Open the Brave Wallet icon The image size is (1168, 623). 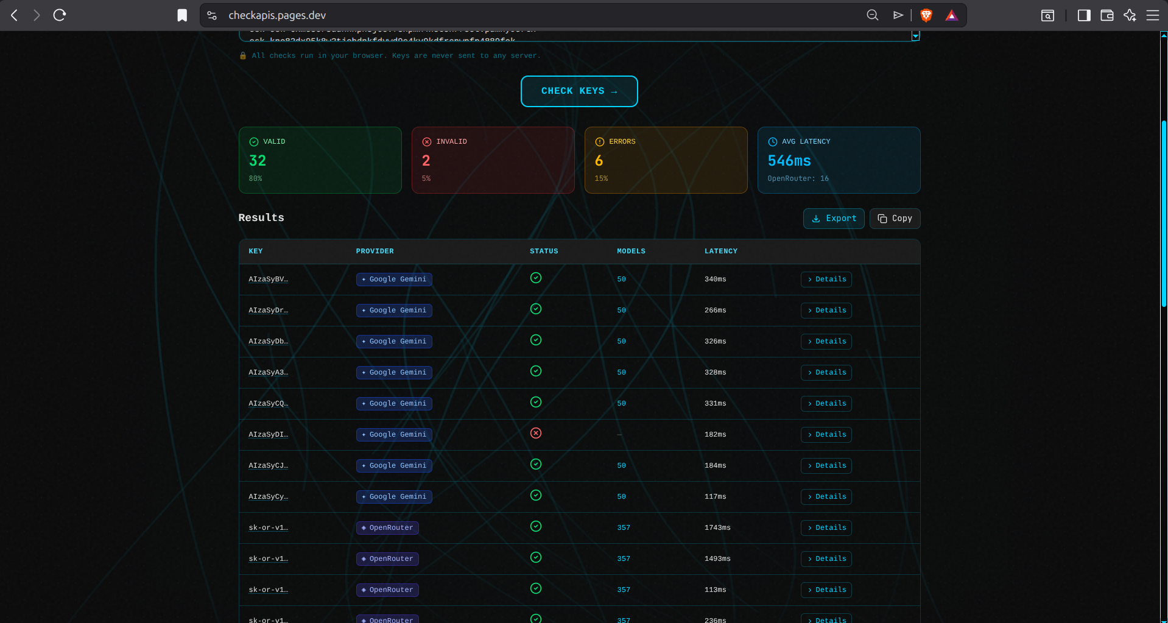[1107, 15]
